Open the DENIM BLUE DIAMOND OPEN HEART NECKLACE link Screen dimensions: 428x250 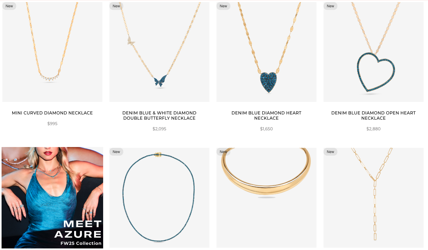click(x=373, y=115)
